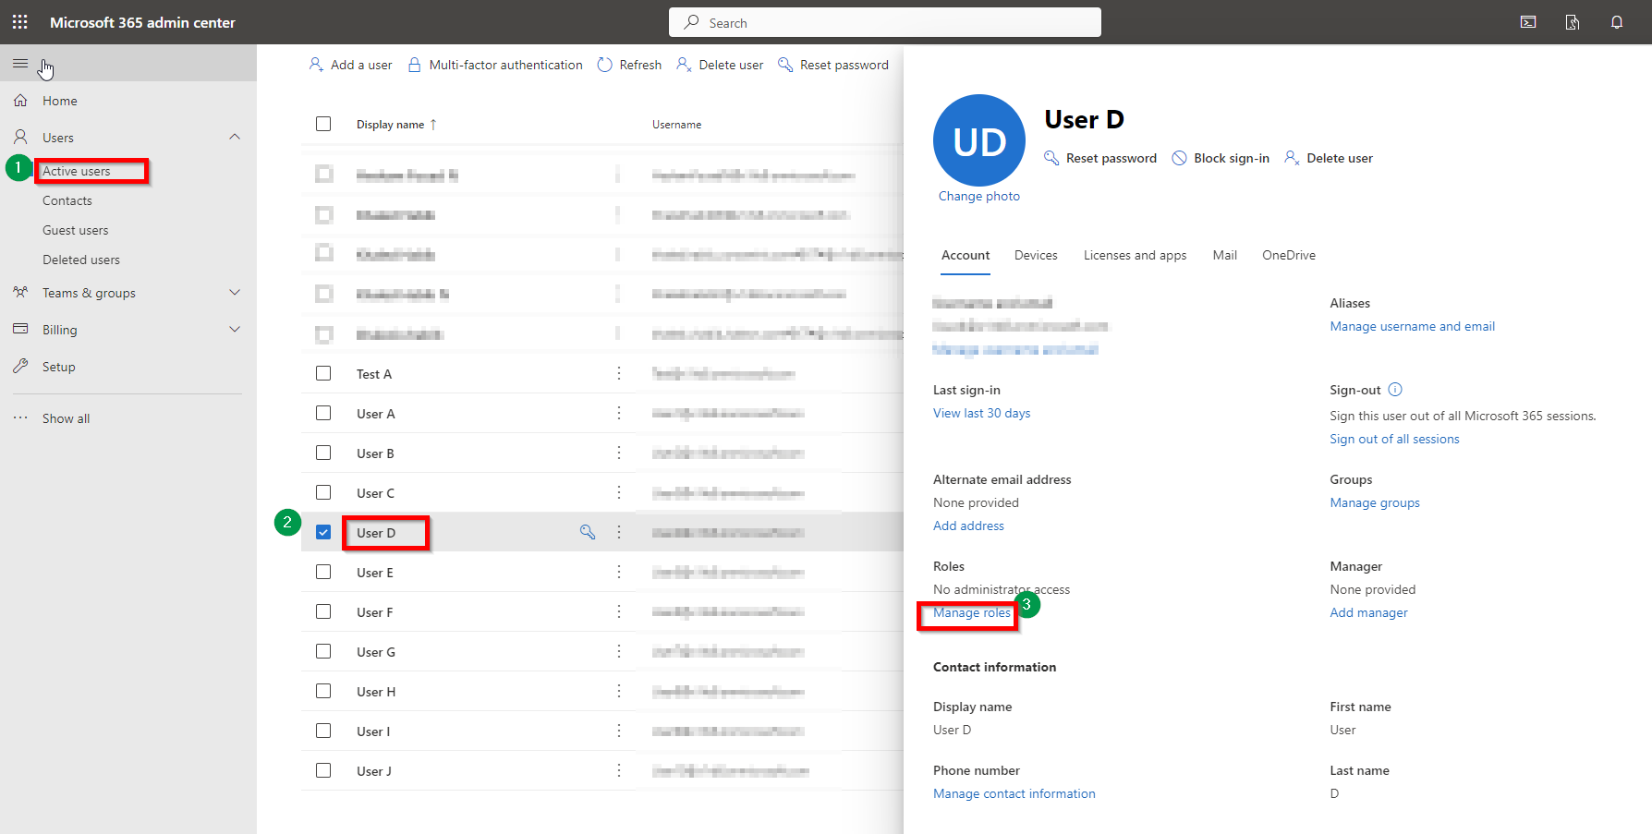Image resolution: width=1652 pixels, height=834 pixels.
Task: Open notifications bell icon
Action: pyautogui.click(x=1617, y=22)
